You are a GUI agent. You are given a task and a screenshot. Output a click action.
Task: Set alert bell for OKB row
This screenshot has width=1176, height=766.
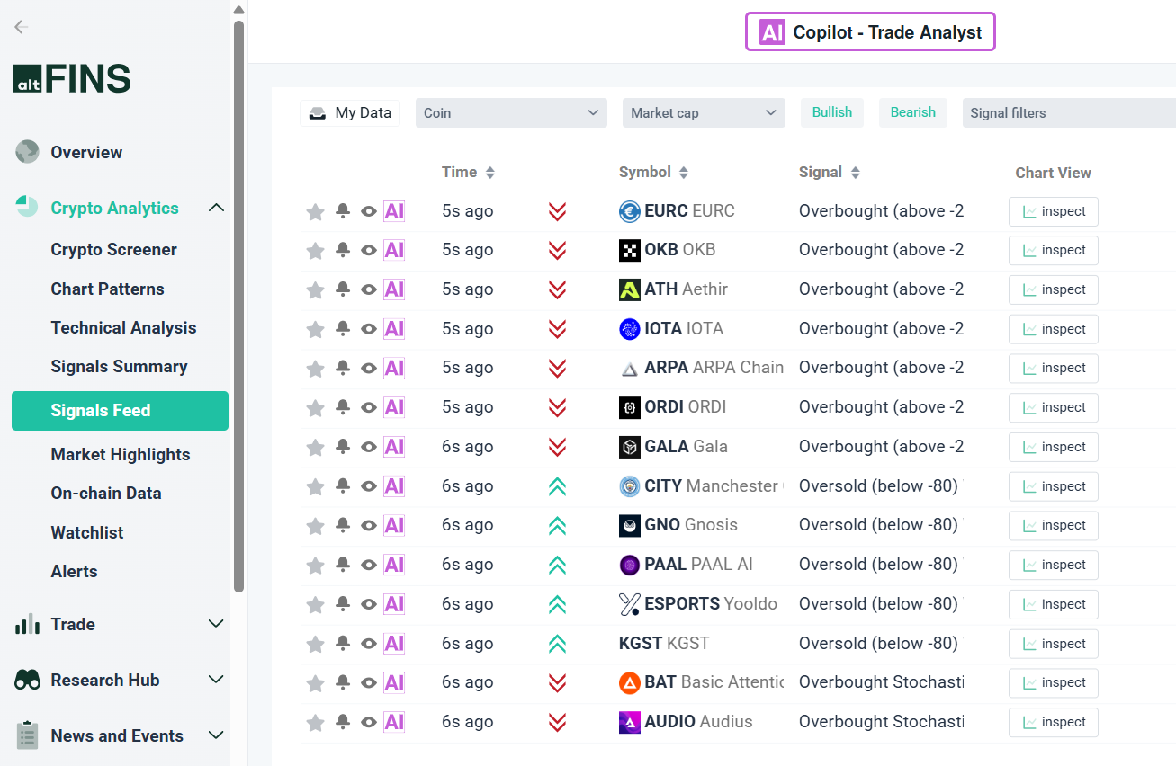click(x=343, y=250)
